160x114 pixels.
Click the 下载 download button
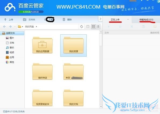tap(49, 19)
